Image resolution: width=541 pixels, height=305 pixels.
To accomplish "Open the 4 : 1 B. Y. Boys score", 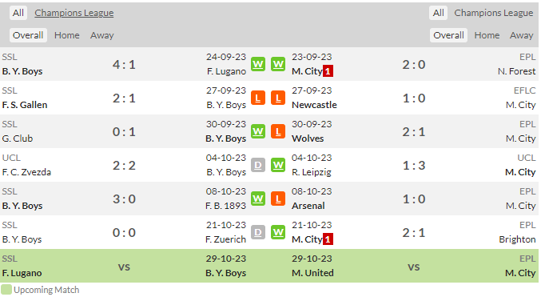I will (124, 64).
